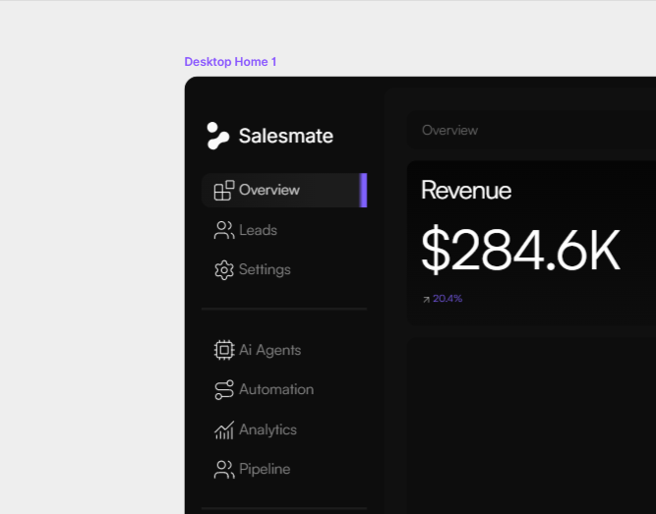Select the Overview sidebar label
656x514 pixels.
coord(269,190)
